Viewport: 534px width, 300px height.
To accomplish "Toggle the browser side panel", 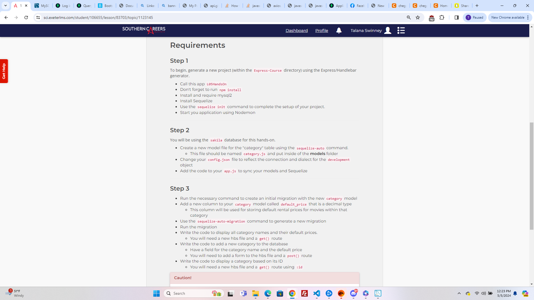I will point(456,17).
